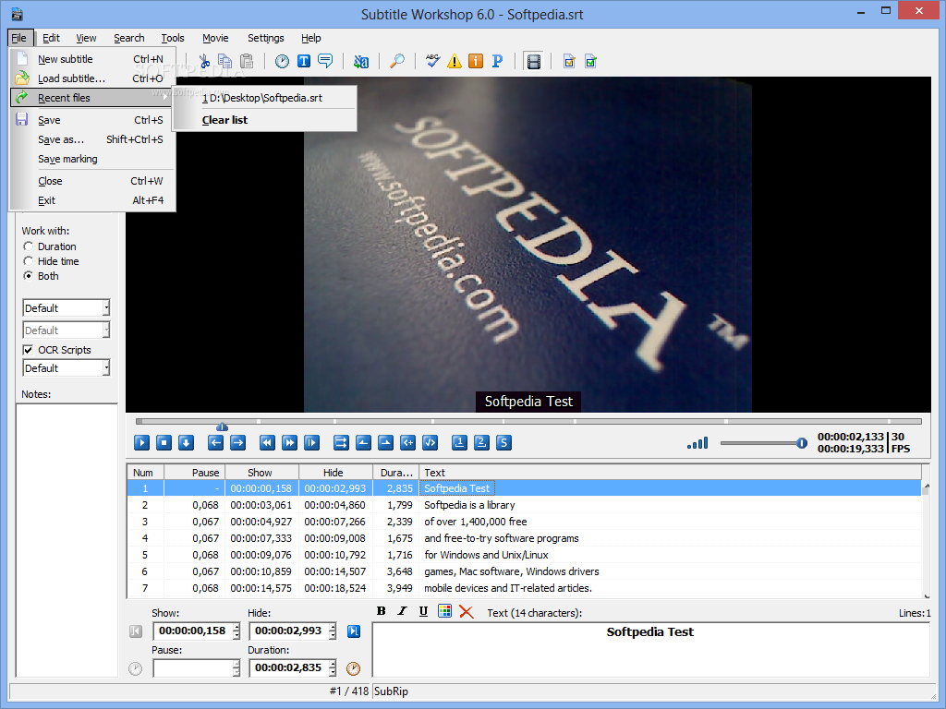Viewport: 946px width, 709px height.
Task: Click the sync point 1 button
Action: pos(459,443)
